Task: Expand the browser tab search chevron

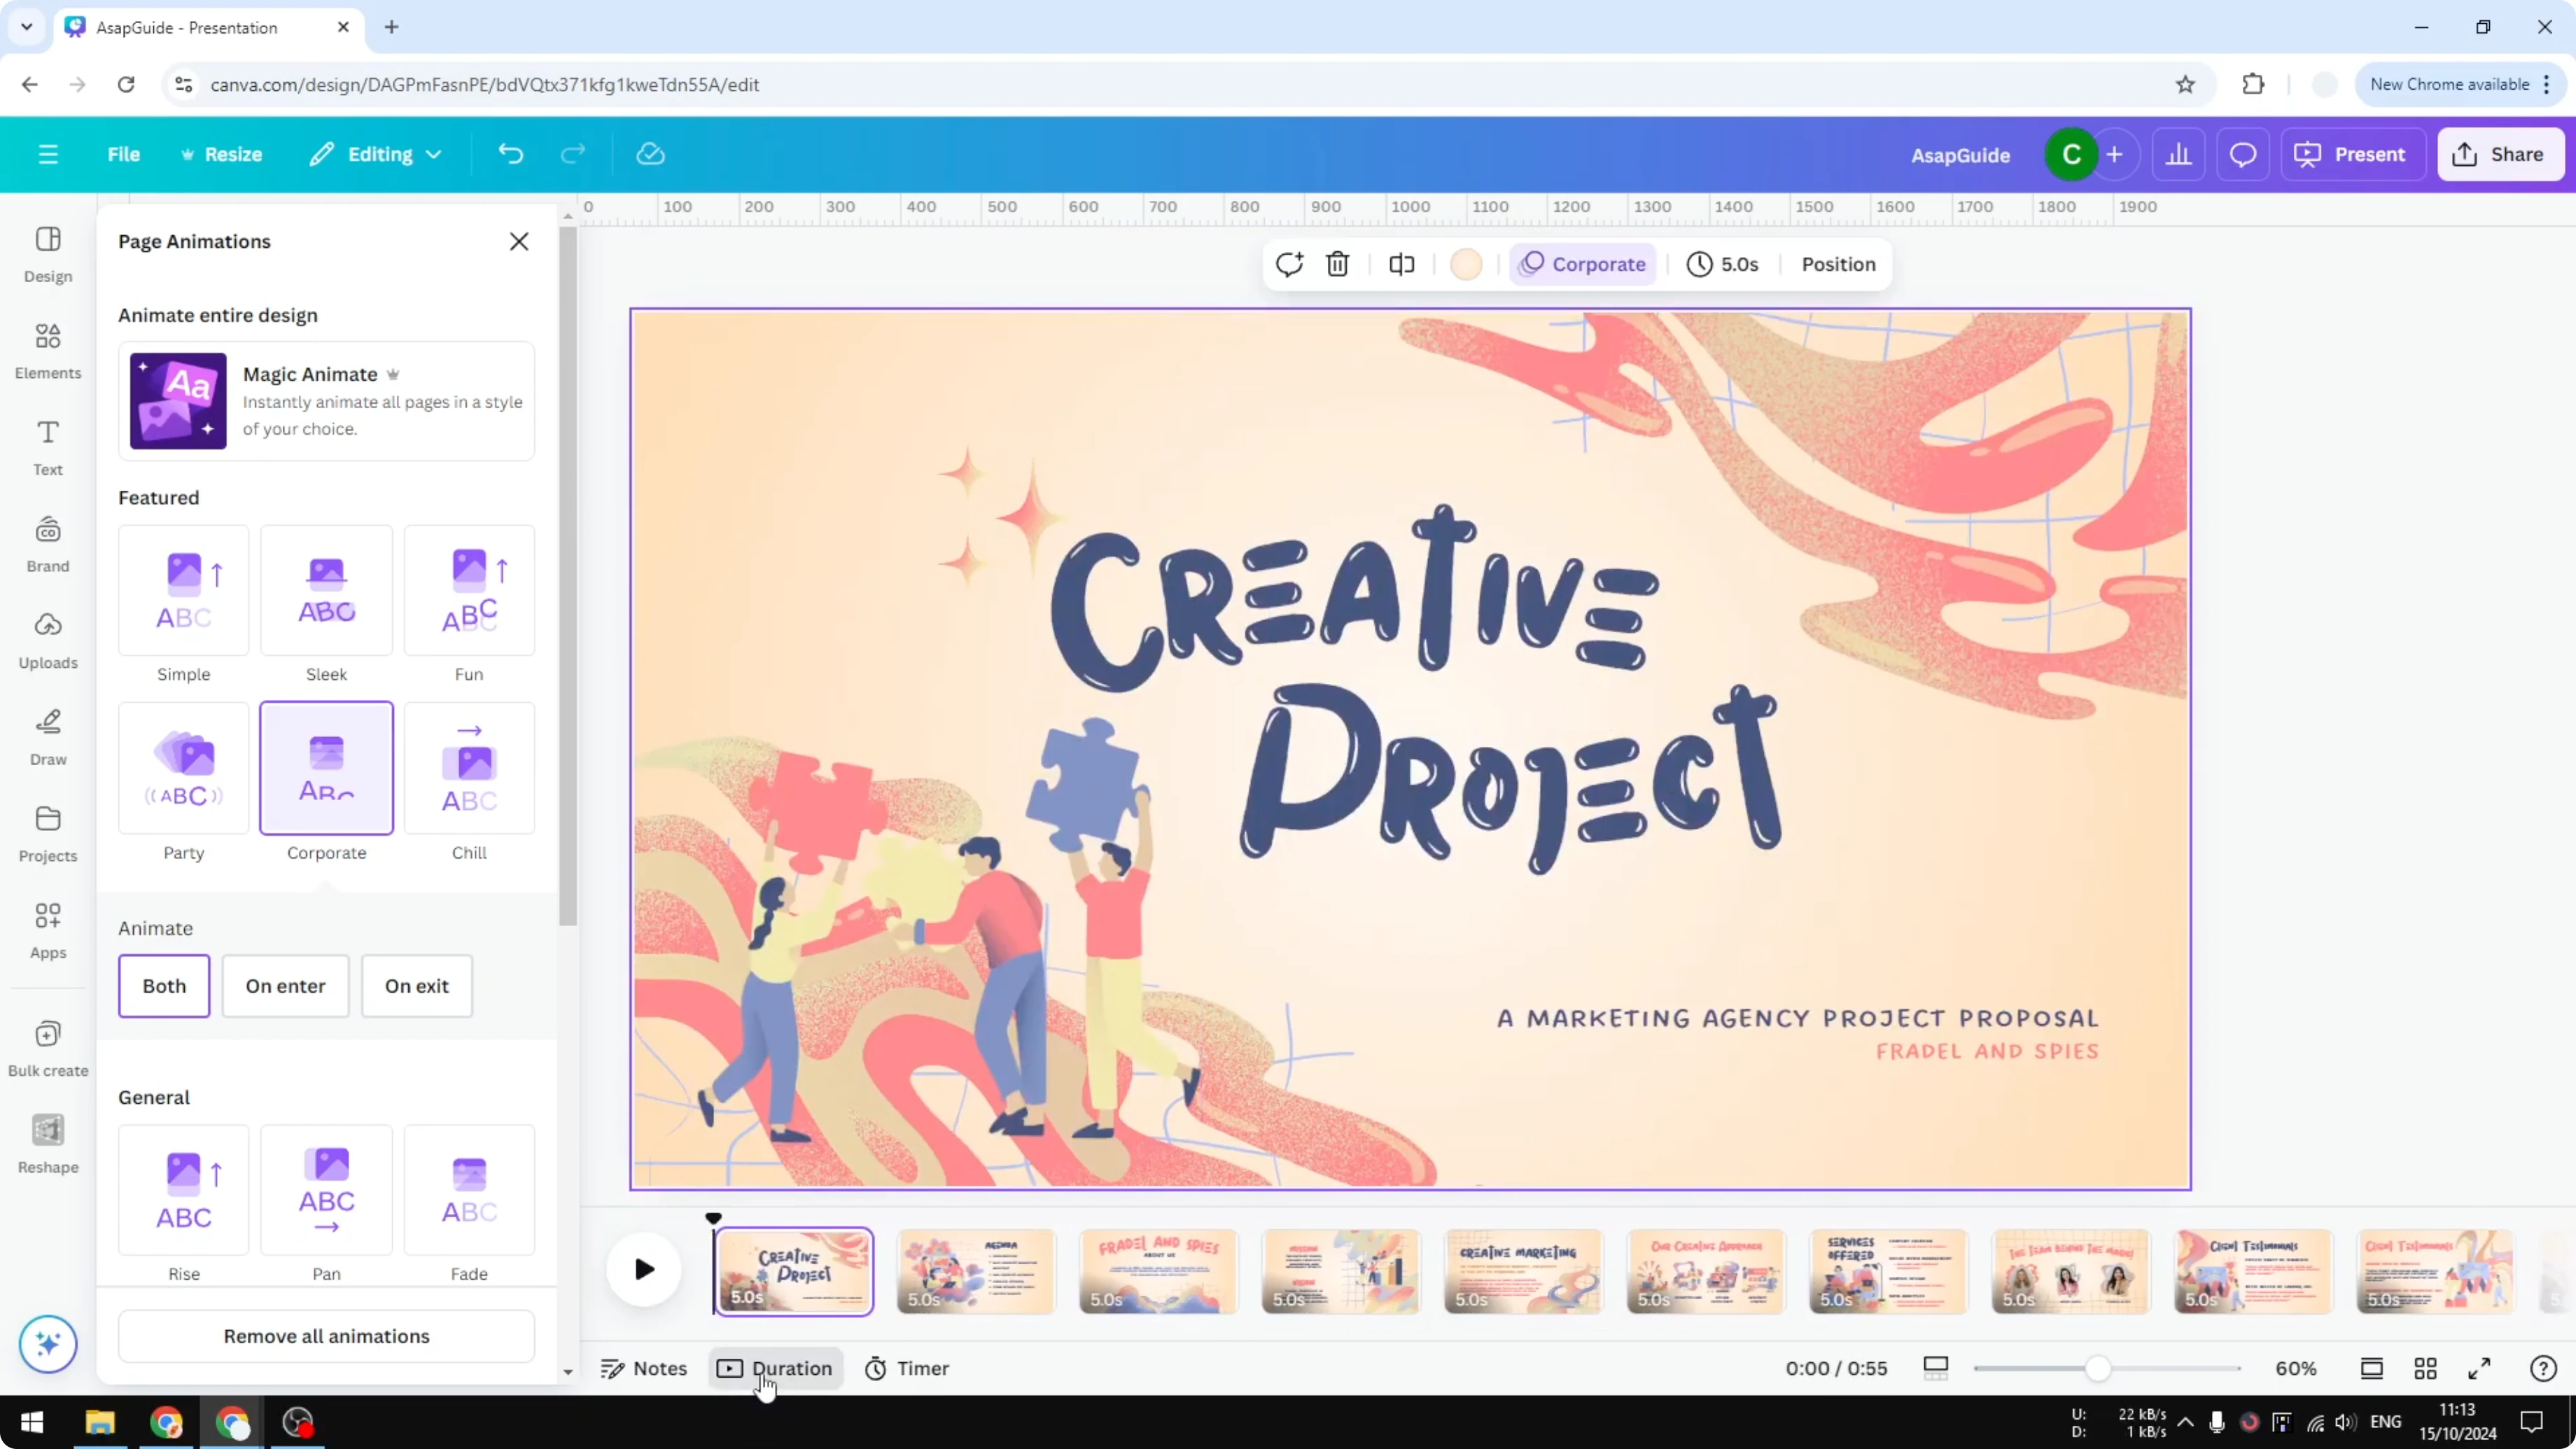Action: [x=26, y=27]
